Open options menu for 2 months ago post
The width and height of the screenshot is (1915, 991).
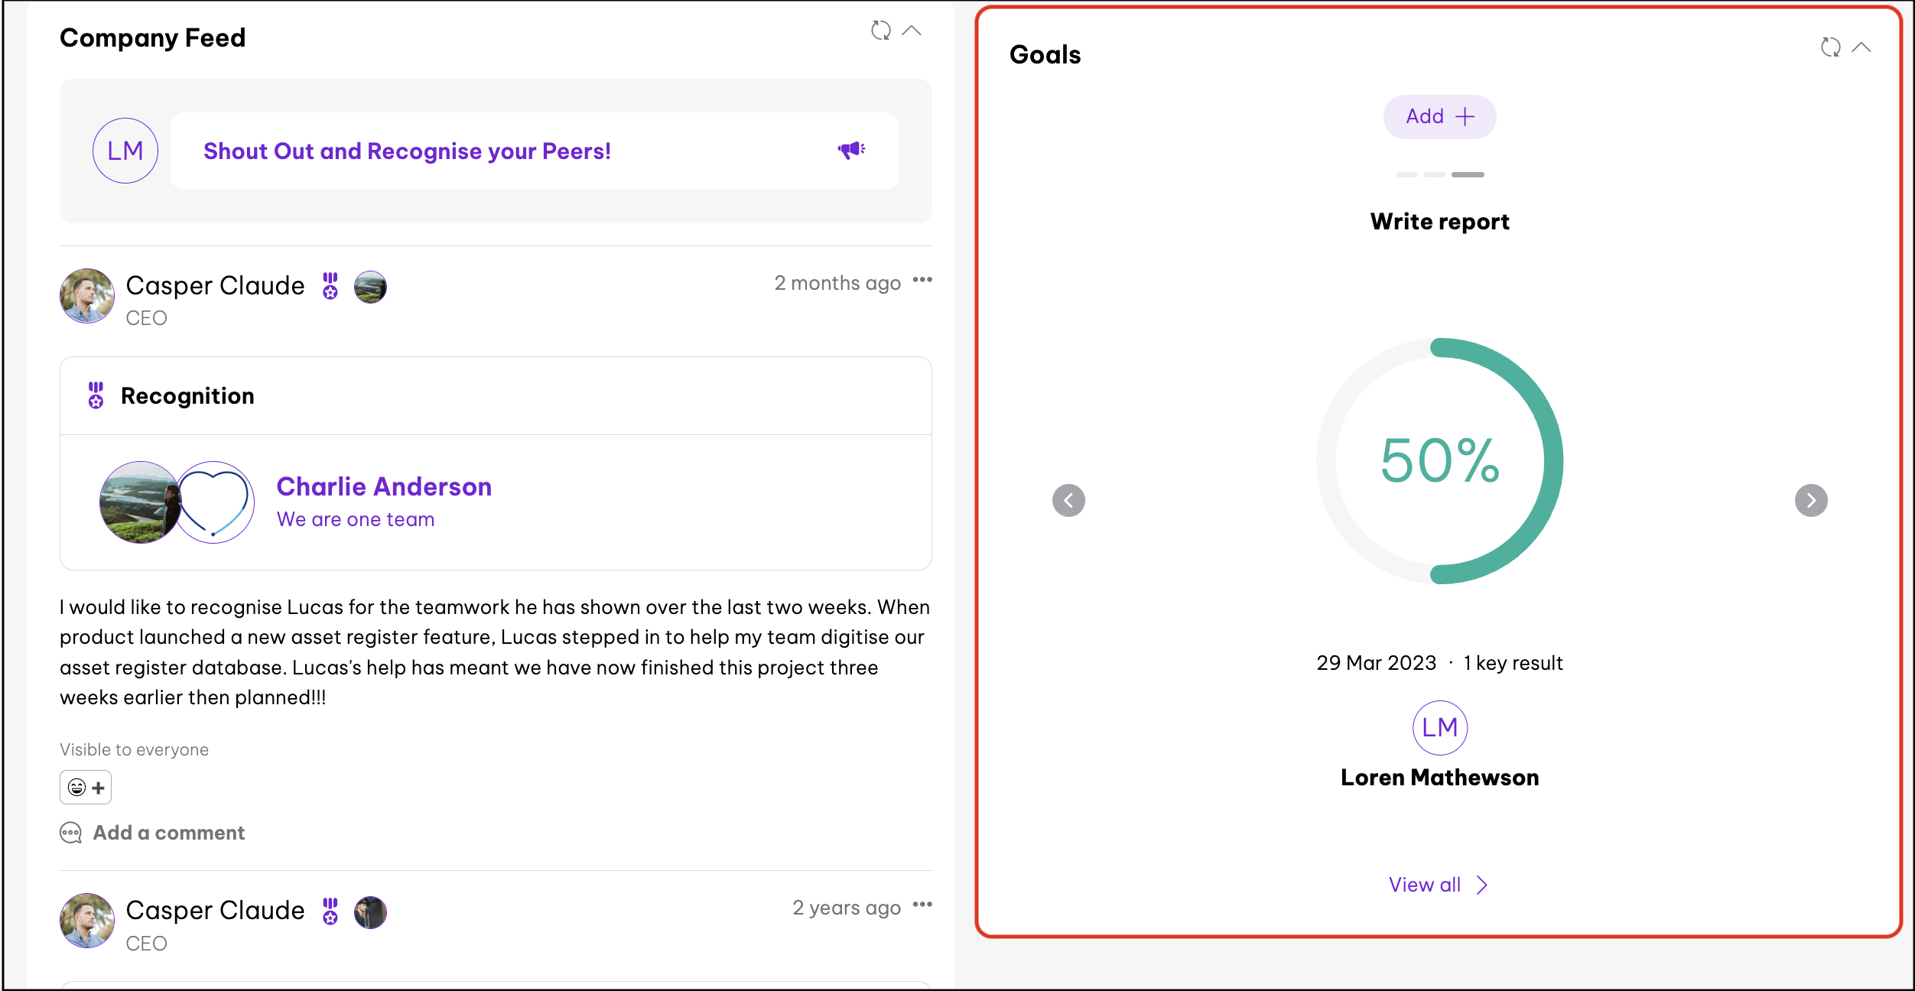[922, 280]
